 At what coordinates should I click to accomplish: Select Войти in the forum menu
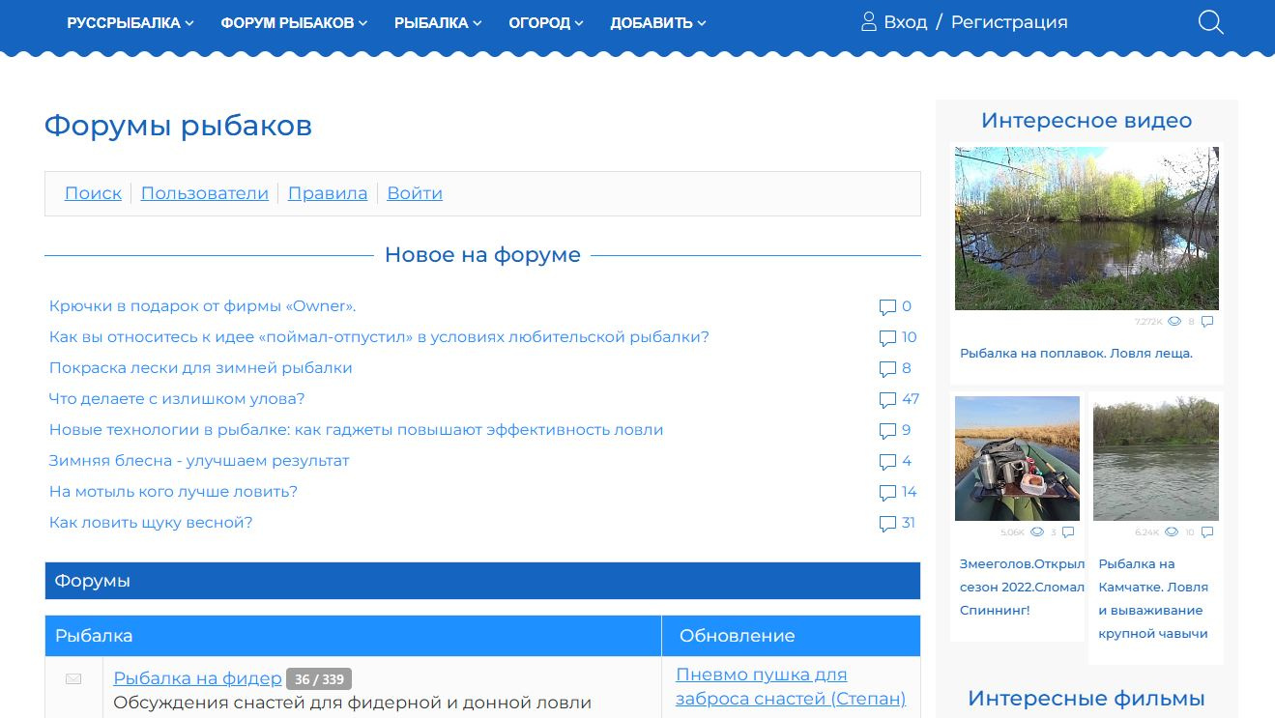(415, 193)
